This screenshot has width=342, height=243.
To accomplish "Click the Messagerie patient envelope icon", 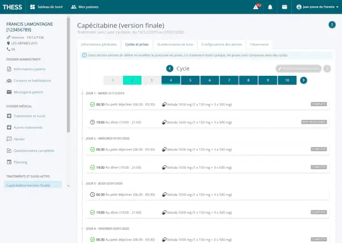I will (9, 92).
